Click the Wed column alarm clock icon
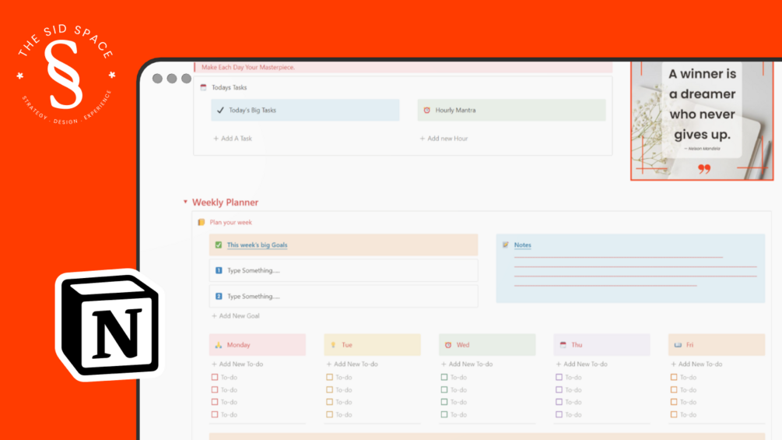 (x=448, y=345)
